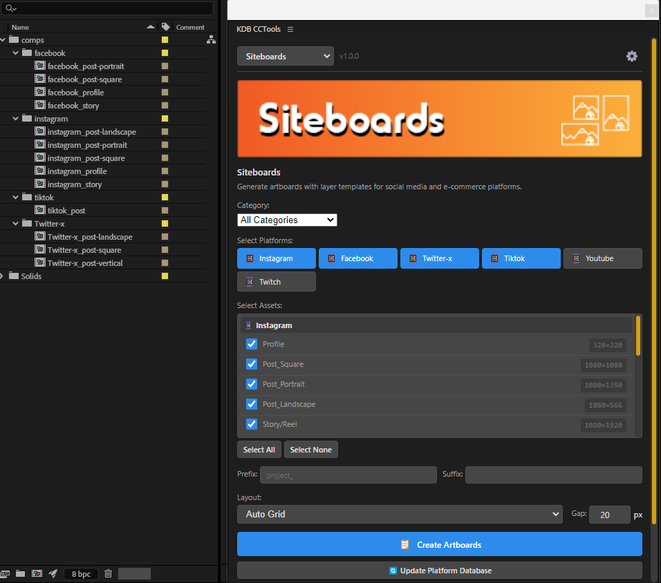This screenshot has height=583, width=661.
Task: Create a new folder in project panel
Action: (x=20, y=573)
